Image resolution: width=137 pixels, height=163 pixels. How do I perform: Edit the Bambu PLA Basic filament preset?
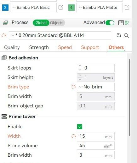(x=61, y=7)
